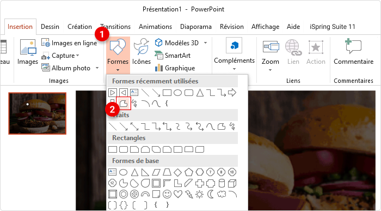The height and width of the screenshot is (211, 381).
Task: Select the lightning bolt shape
Action: pyautogui.click(x=189, y=194)
